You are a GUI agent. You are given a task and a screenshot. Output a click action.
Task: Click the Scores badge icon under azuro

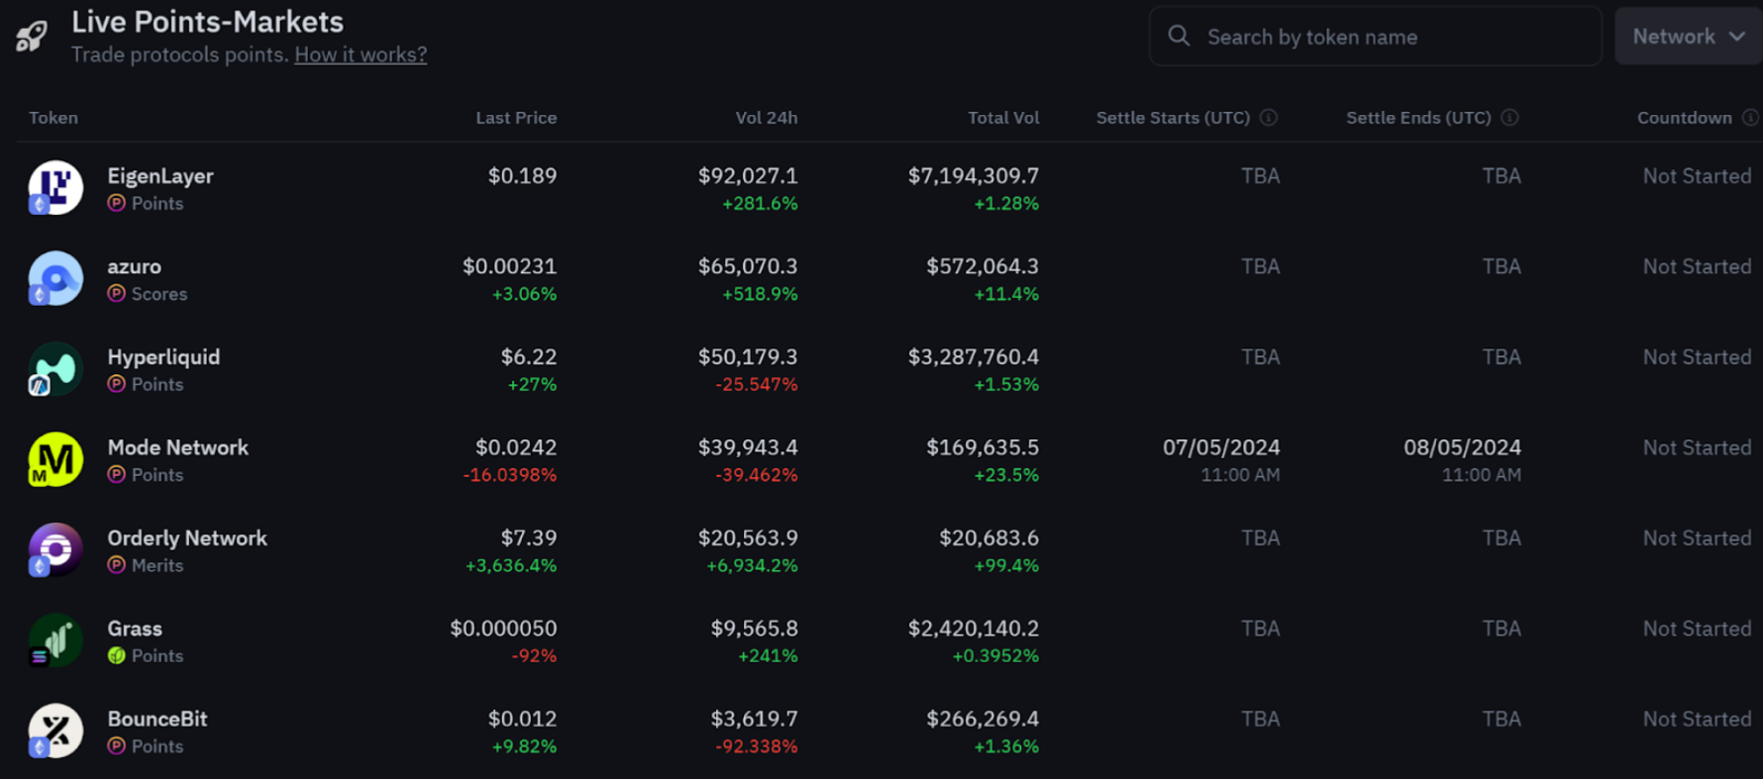(116, 294)
